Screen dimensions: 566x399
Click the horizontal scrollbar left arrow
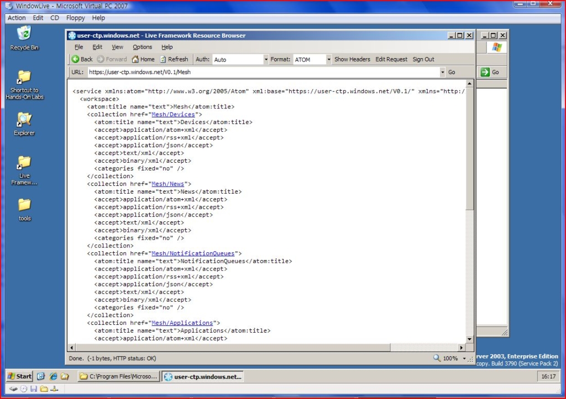coord(72,348)
